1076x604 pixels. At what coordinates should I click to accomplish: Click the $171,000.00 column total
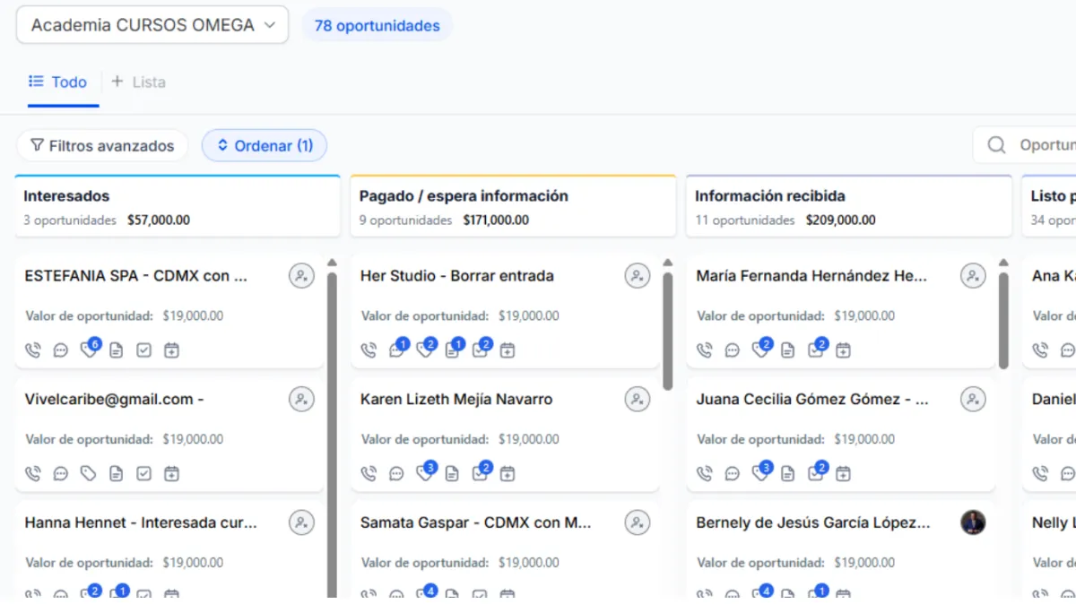pyautogui.click(x=496, y=220)
